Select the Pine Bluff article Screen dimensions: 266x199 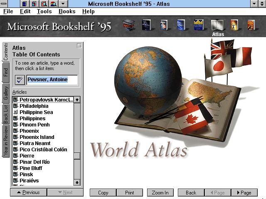(43, 168)
